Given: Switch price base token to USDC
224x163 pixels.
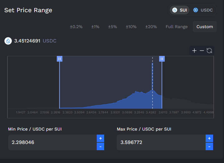Looking at the screenshot, I should 203,10.
